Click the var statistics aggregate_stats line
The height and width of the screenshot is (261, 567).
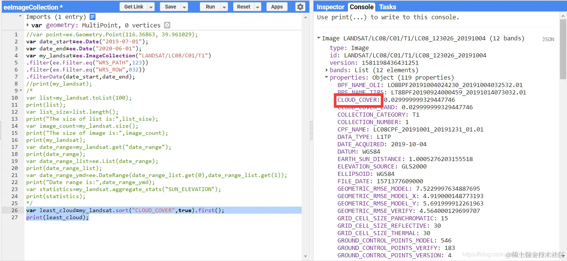(x=123, y=189)
